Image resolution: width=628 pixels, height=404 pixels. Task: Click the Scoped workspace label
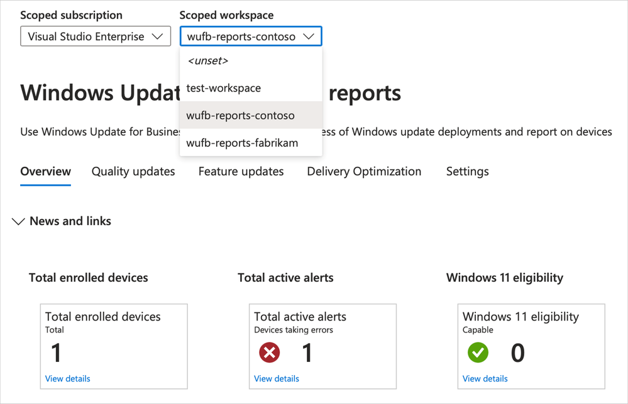click(x=227, y=15)
